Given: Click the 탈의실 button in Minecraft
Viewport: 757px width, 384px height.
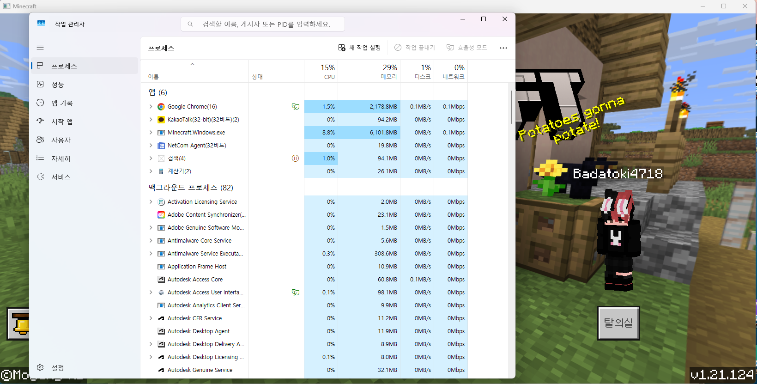Looking at the screenshot, I should [618, 323].
